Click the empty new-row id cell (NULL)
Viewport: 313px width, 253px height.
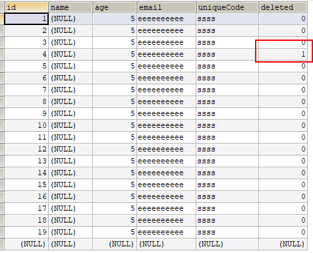pyautogui.click(x=26, y=244)
